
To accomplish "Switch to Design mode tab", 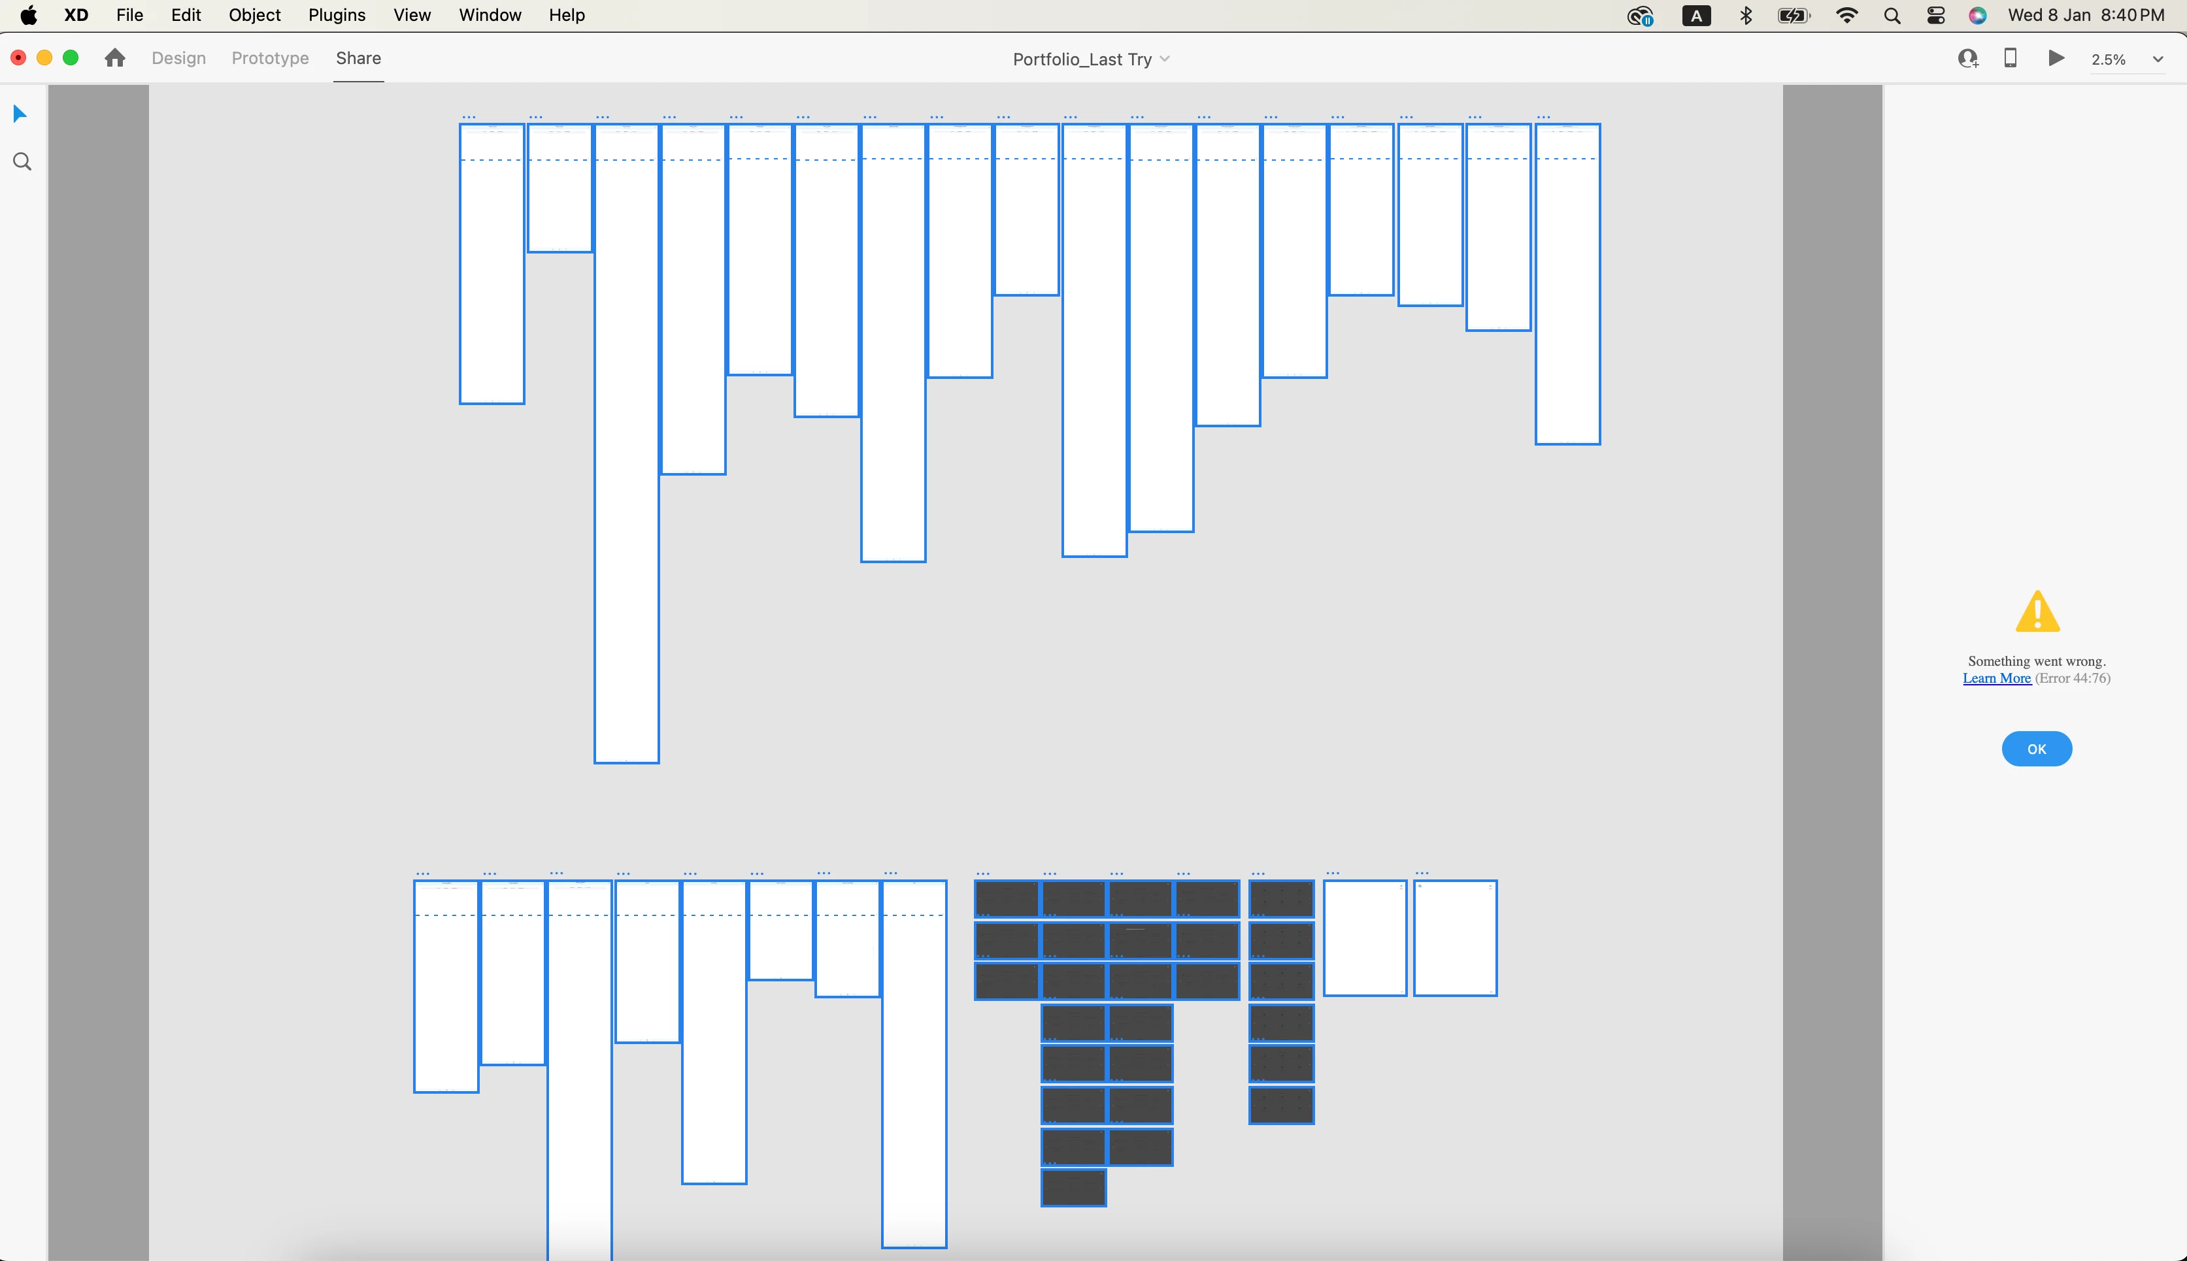I will [x=178, y=58].
